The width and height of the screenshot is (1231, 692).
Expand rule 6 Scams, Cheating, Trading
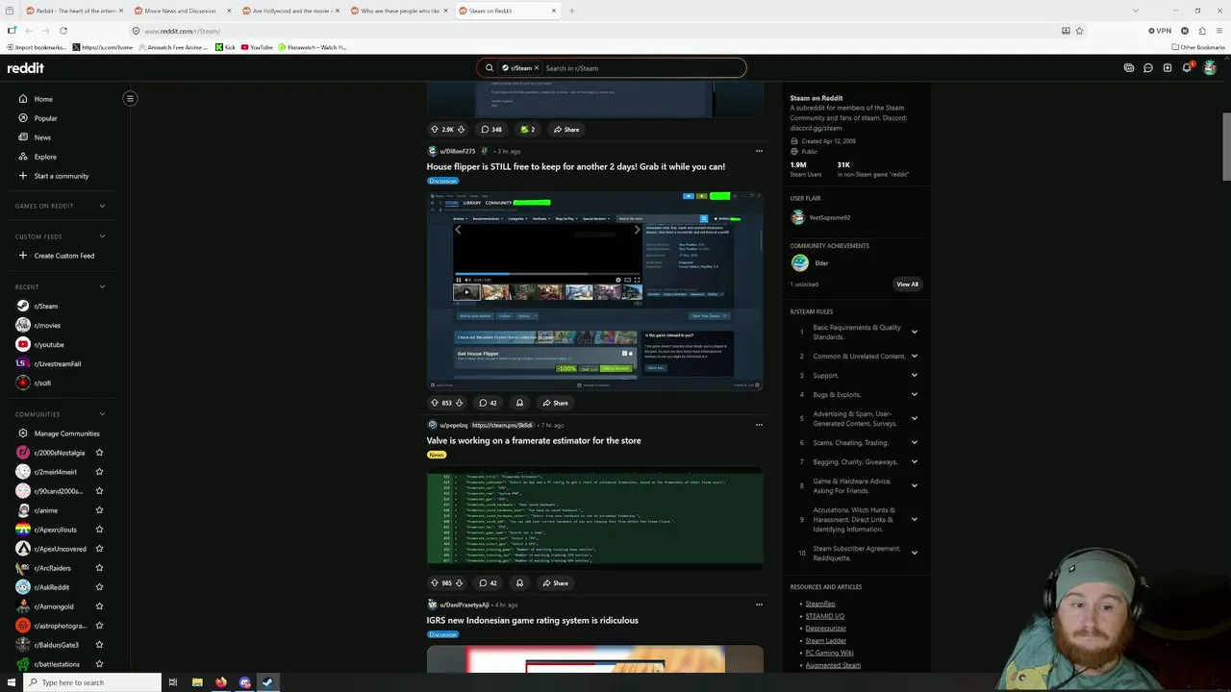[915, 442]
